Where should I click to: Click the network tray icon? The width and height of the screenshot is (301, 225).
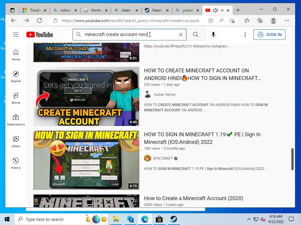tap(256, 219)
